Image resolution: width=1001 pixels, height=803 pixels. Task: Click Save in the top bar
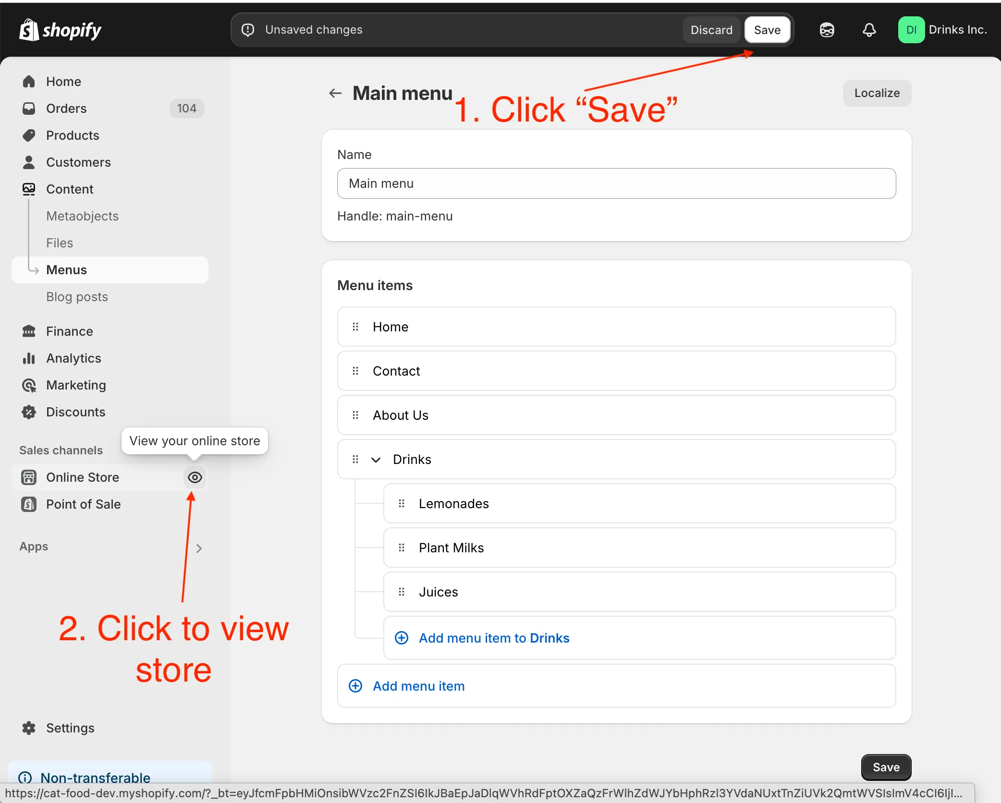pyautogui.click(x=767, y=29)
